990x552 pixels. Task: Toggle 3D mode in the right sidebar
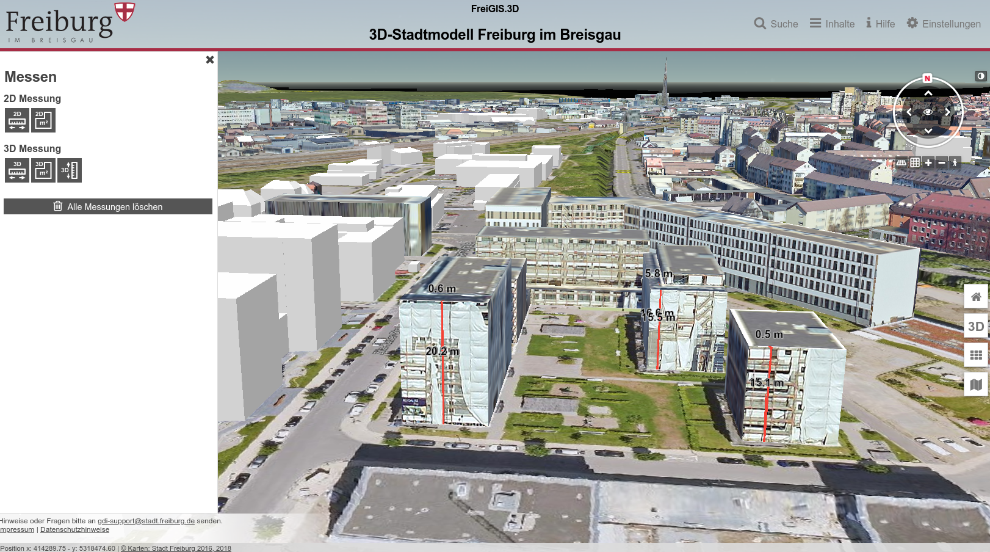pos(975,326)
